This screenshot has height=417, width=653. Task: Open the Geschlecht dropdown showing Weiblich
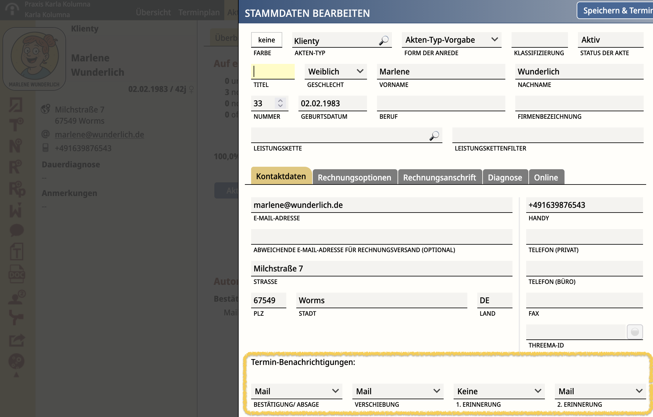(336, 72)
